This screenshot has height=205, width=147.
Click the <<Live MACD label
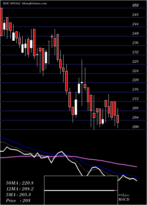(x=124, y=197)
